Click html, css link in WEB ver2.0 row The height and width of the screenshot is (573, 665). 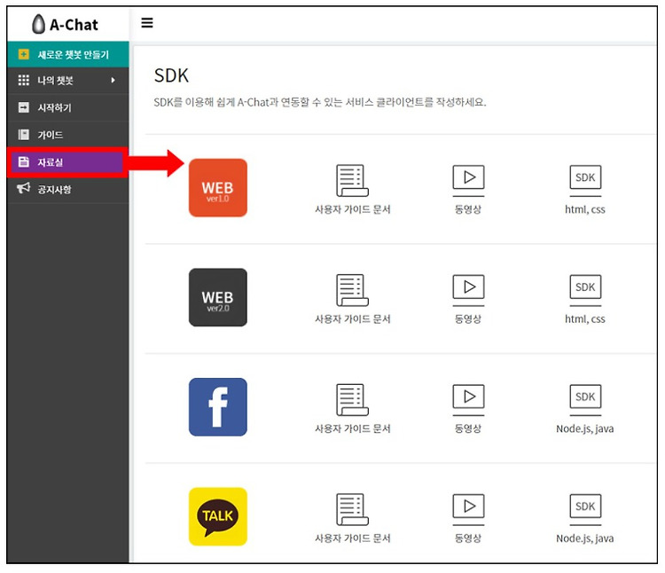pos(585,319)
